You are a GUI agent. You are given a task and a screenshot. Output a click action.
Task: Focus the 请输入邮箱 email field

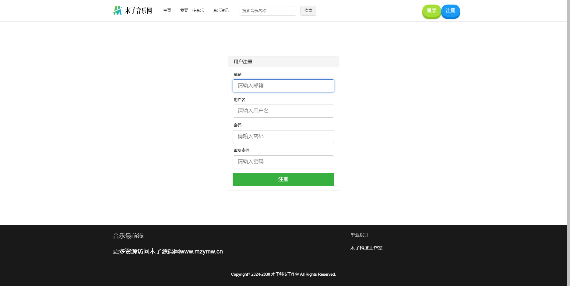(283, 86)
